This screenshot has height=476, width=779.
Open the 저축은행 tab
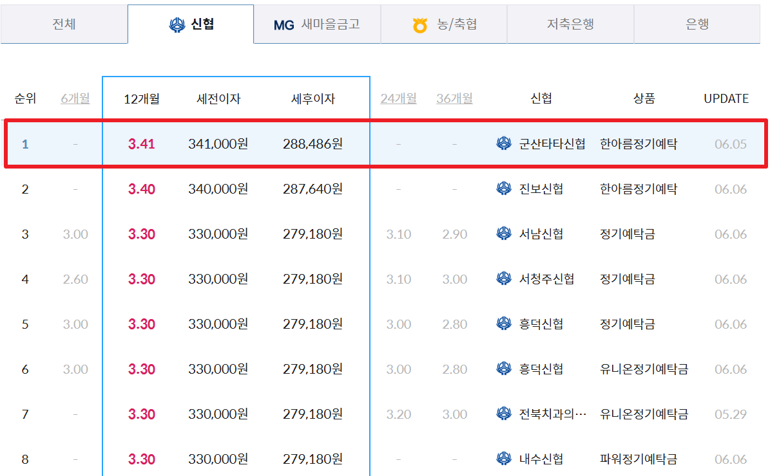tap(570, 24)
